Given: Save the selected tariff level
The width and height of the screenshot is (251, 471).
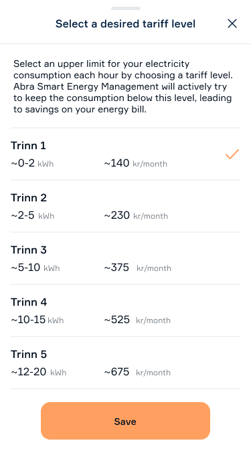Looking at the screenshot, I should click(125, 421).
